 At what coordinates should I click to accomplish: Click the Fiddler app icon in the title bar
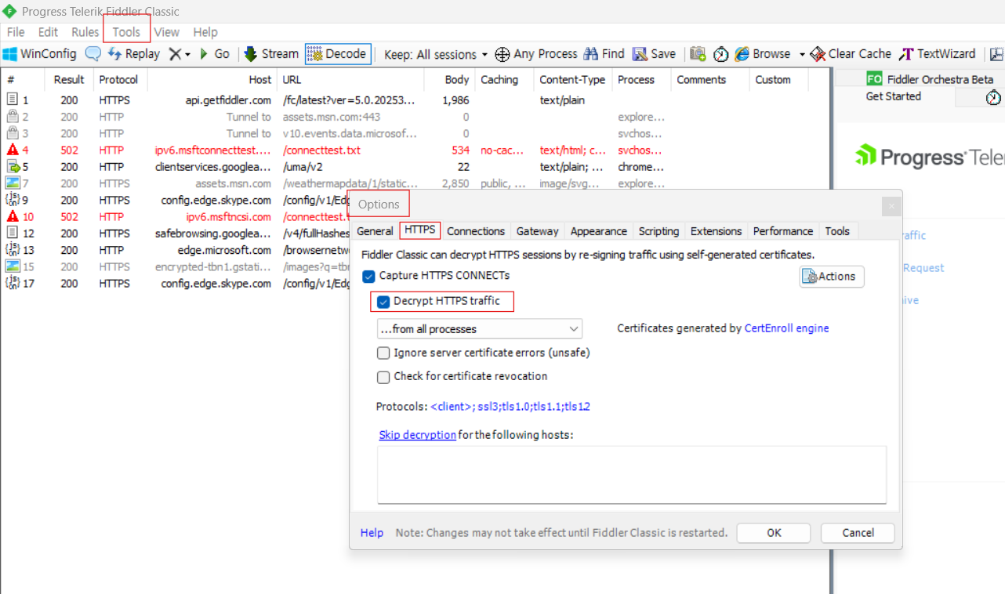[x=9, y=11]
